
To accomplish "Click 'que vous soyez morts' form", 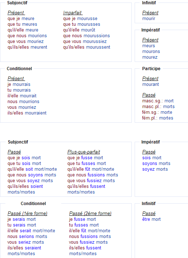I will pyautogui.click(x=30, y=181).
